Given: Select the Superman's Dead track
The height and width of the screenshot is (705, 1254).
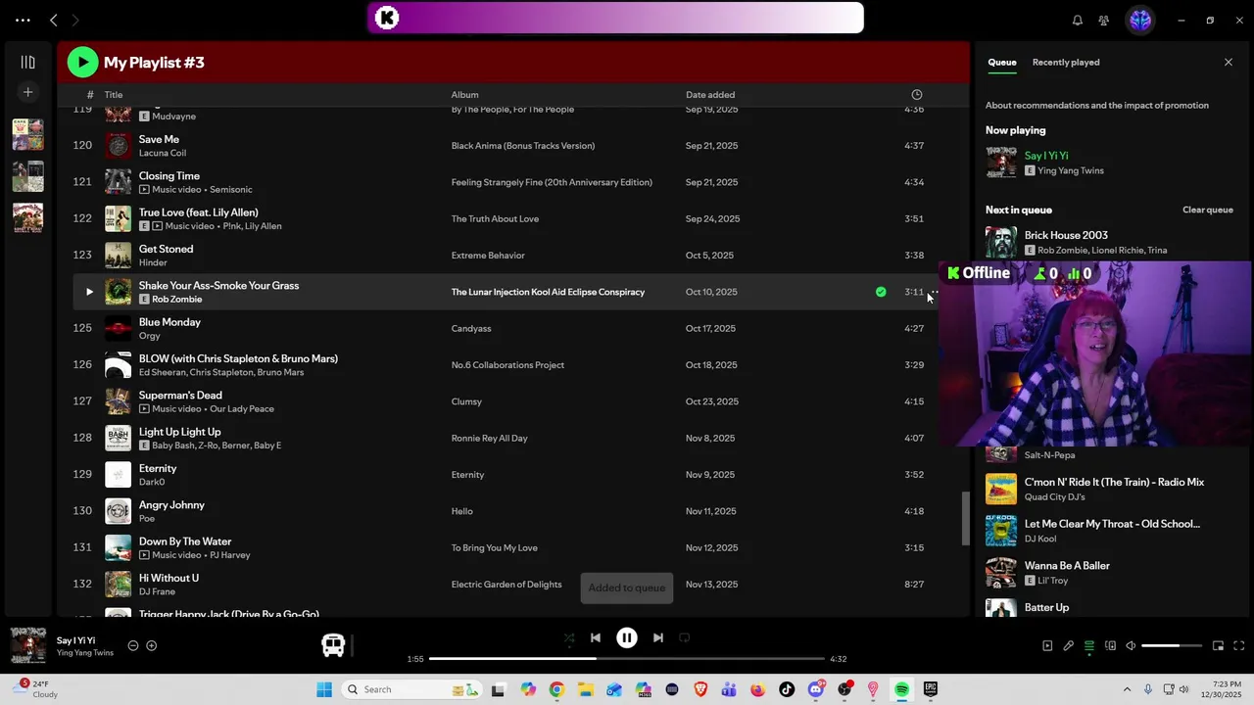Looking at the screenshot, I should point(180,396).
